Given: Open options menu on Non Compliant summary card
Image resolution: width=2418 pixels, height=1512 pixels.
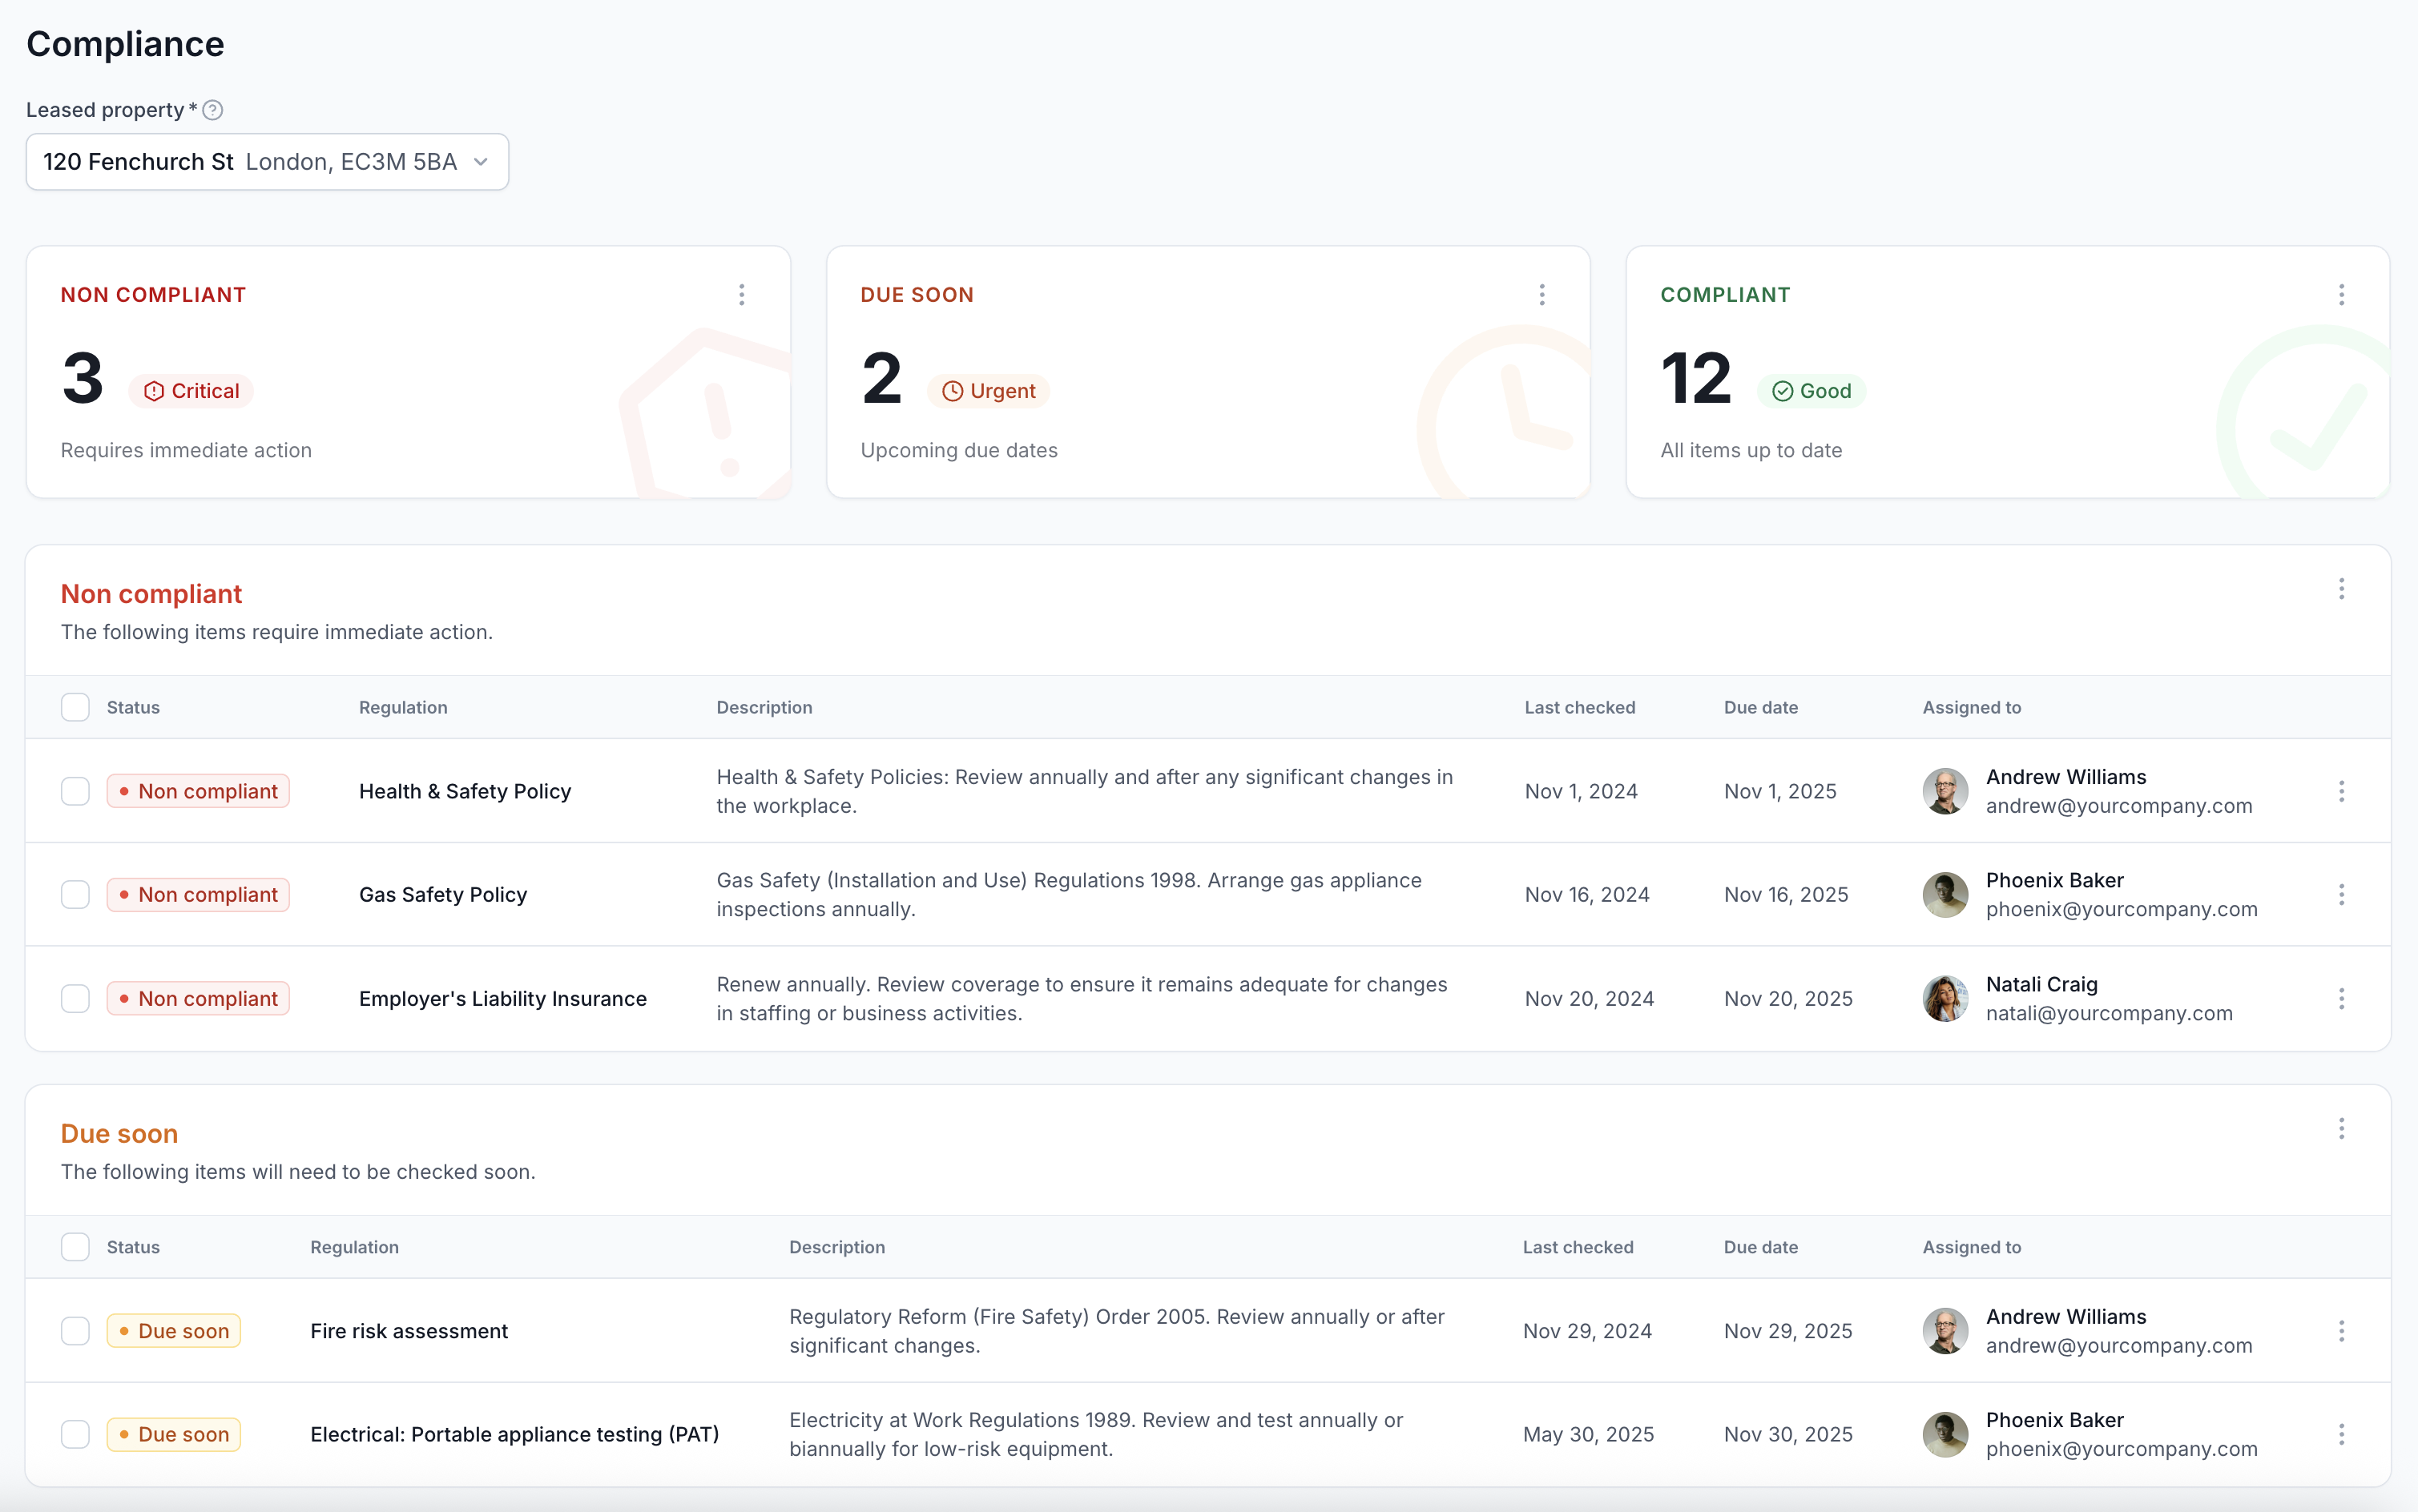Looking at the screenshot, I should click(743, 294).
